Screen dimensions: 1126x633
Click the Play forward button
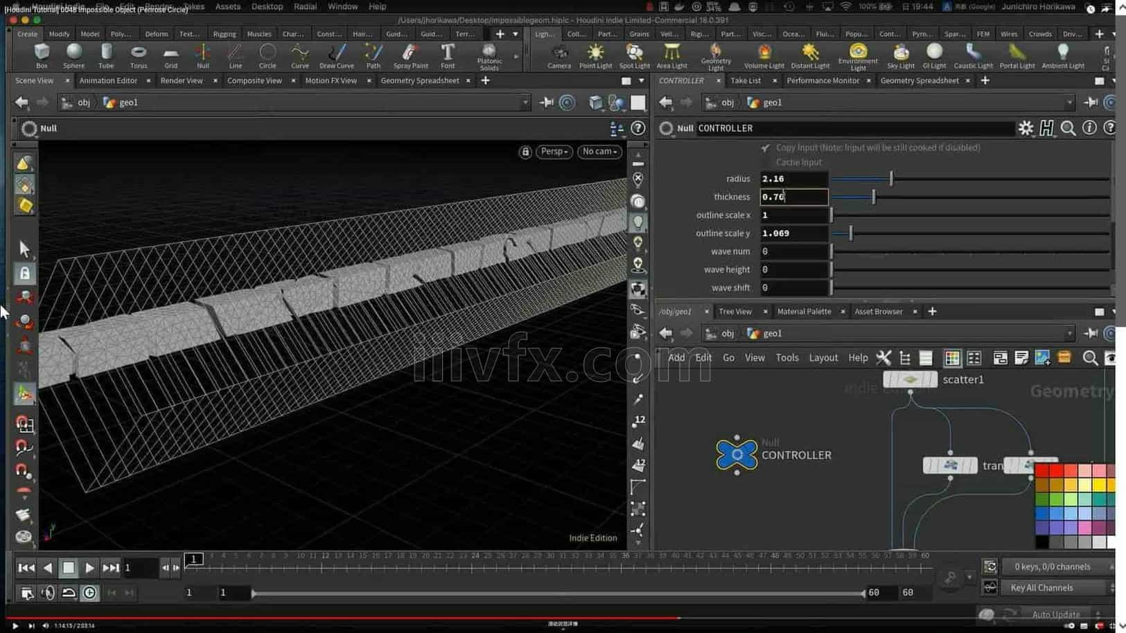[x=89, y=568]
